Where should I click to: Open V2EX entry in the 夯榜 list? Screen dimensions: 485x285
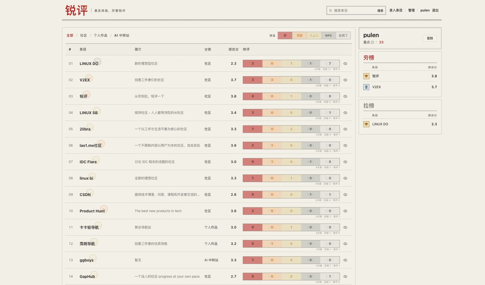point(376,87)
